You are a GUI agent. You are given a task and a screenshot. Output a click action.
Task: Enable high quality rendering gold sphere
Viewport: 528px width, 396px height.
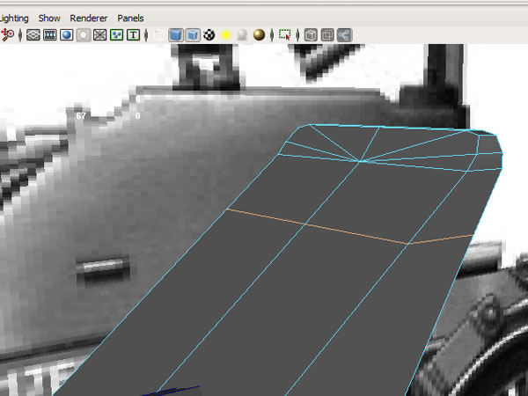pos(259,35)
